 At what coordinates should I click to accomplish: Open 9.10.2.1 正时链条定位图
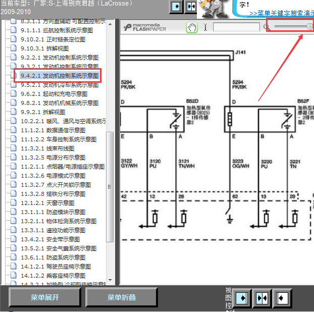point(53,39)
